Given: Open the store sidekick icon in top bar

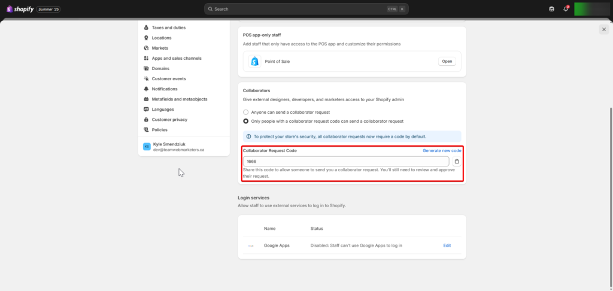Looking at the screenshot, I should [551, 9].
